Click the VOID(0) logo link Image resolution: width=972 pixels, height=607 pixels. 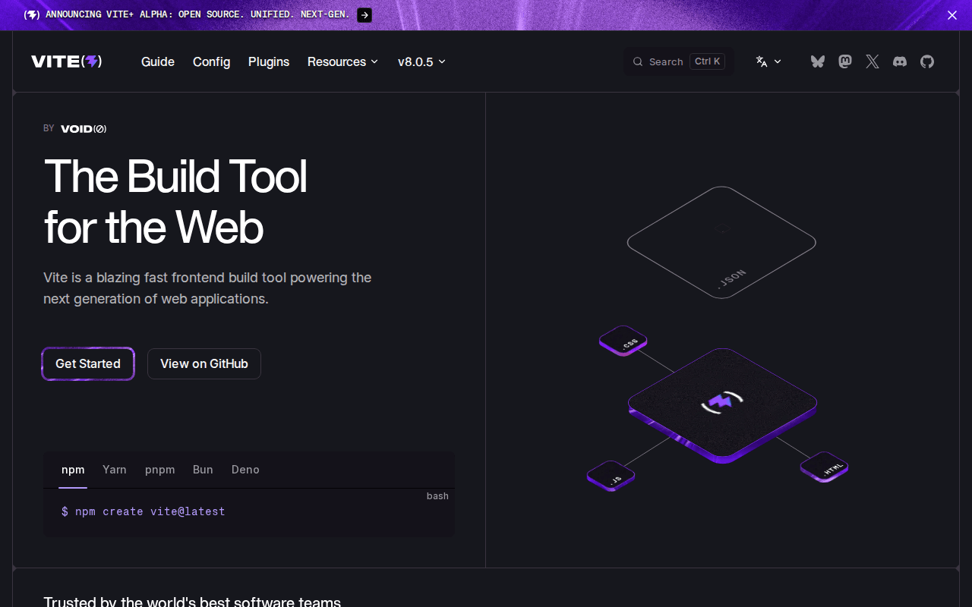(x=84, y=129)
